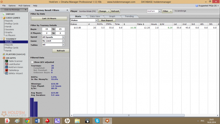The width and height of the screenshot is (220, 124).
Task: Toggle Show $EV adjusted checkbox
Action: point(32,62)
